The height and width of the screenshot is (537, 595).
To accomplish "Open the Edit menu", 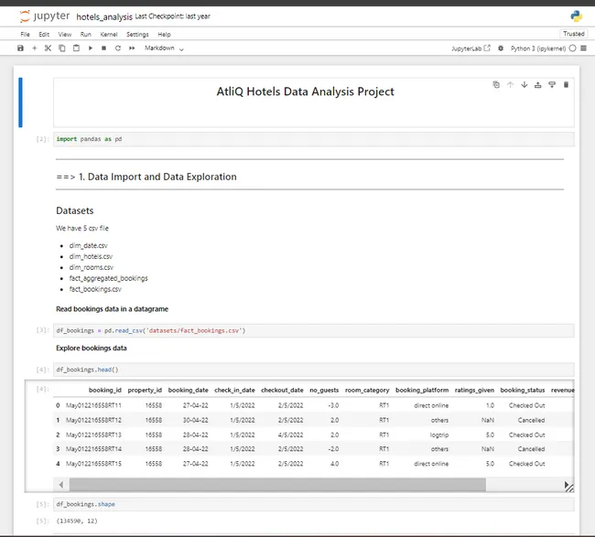I will [x=44, y=34].
